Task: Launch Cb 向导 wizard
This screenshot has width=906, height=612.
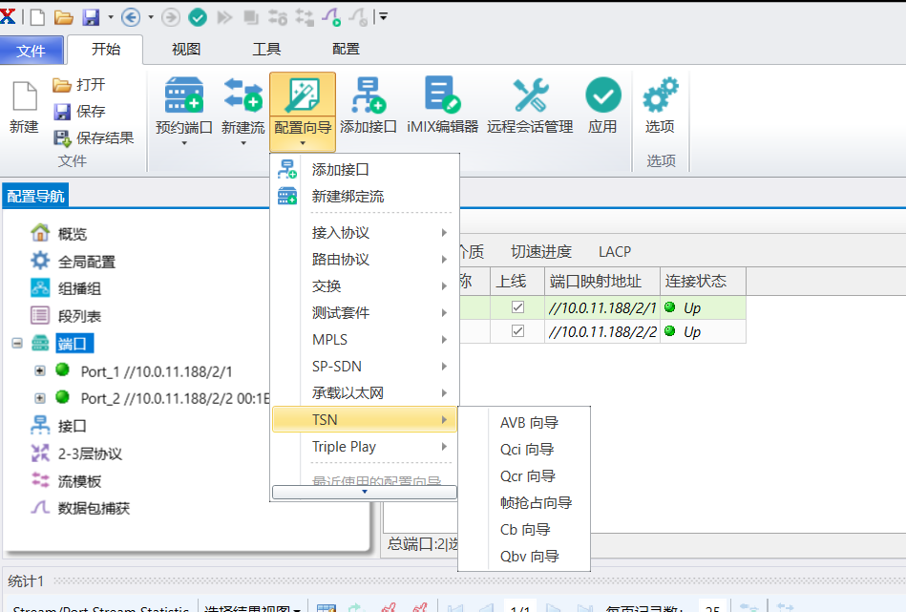Action: pos(525,529)
